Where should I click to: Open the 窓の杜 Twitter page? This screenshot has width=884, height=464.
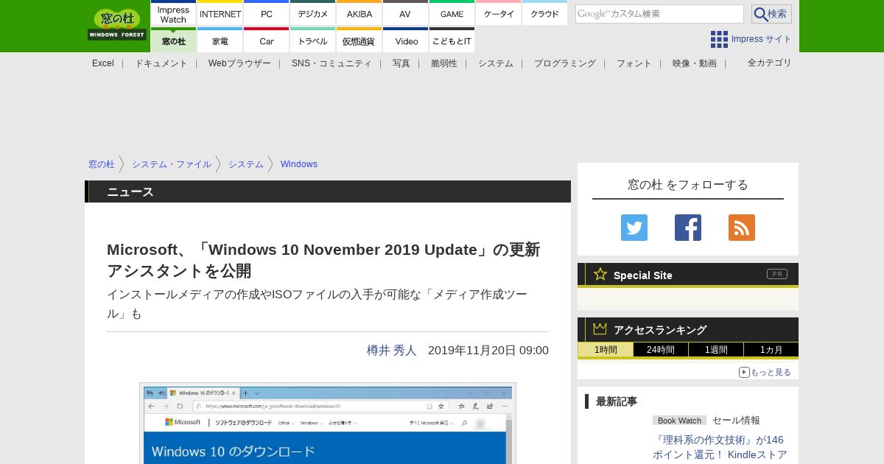click(x=634, y=228)
